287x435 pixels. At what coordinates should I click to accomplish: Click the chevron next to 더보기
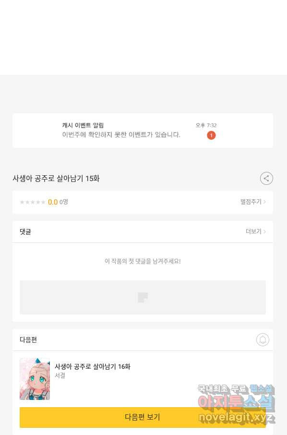264,231
